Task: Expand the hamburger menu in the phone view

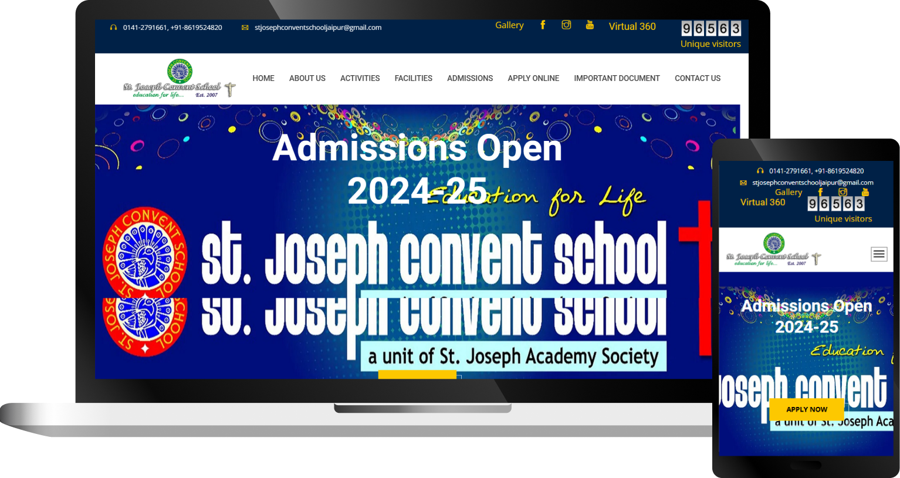Action: pos(878,254)
